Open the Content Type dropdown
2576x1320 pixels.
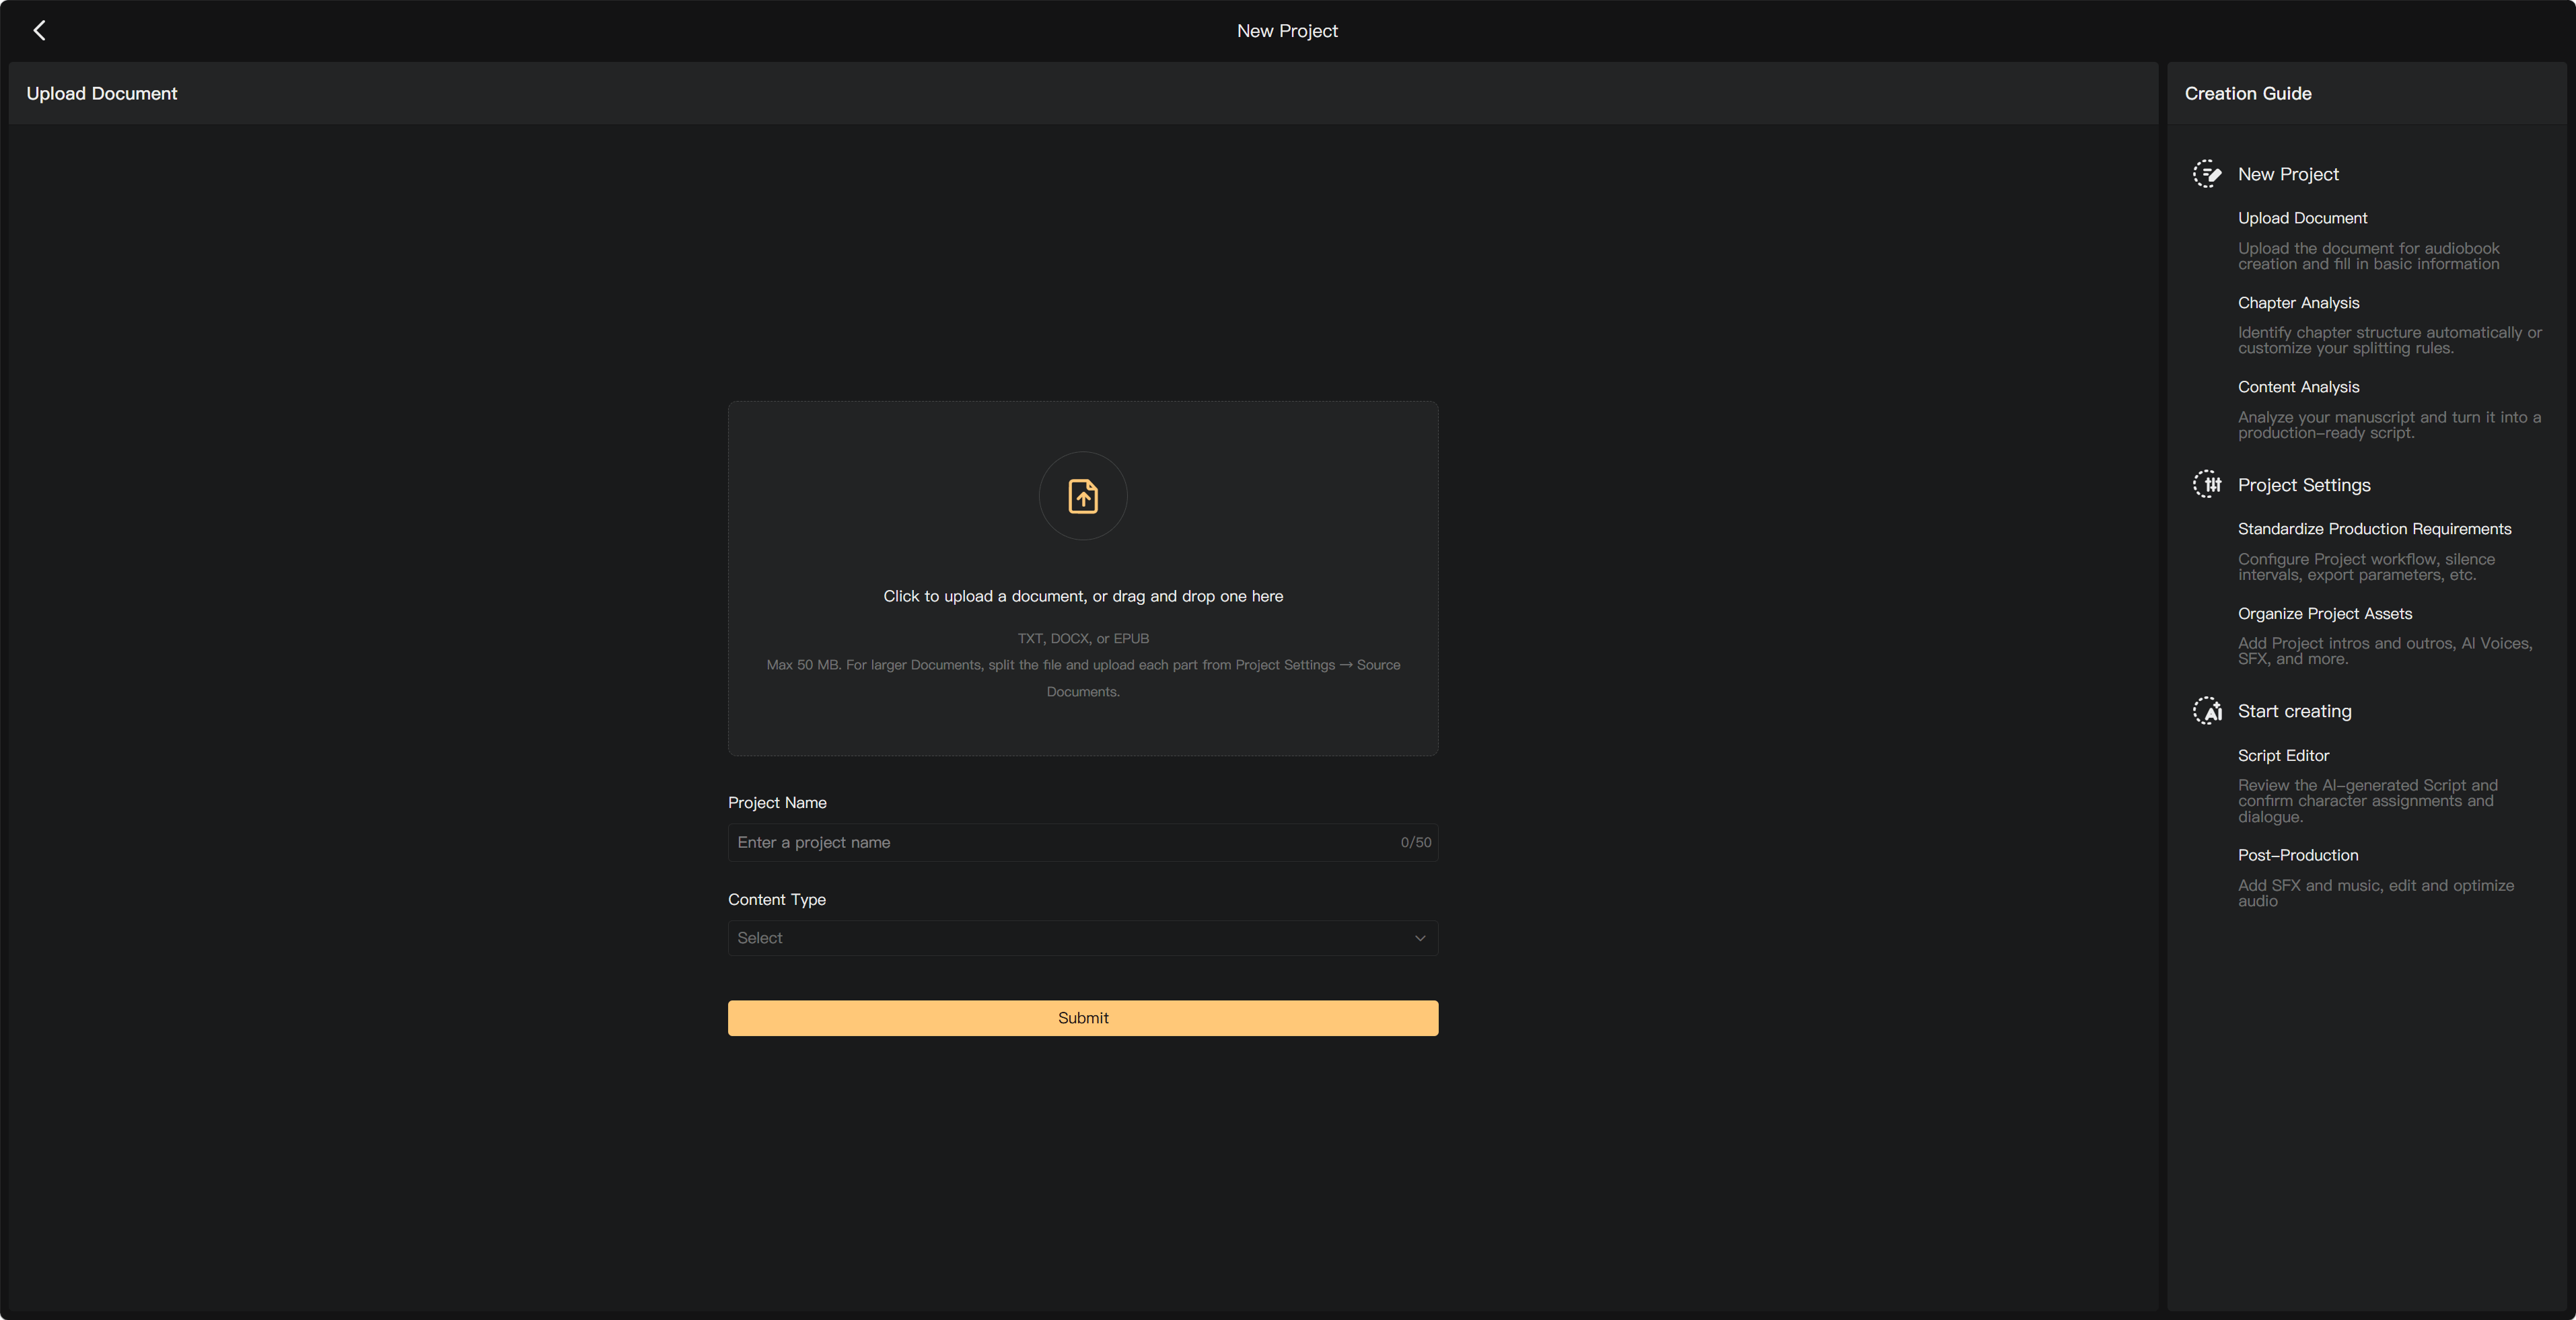pyautogui.click(x=1083, y=938)
